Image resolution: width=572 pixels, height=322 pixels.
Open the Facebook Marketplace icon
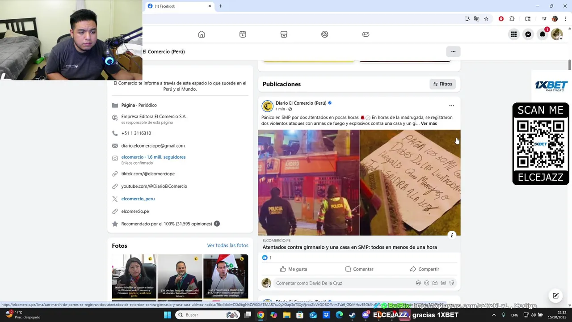point(284,34)
